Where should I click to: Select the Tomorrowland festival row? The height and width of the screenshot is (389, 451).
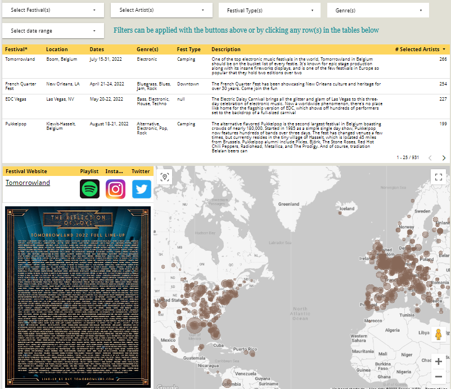pos(225,66)
